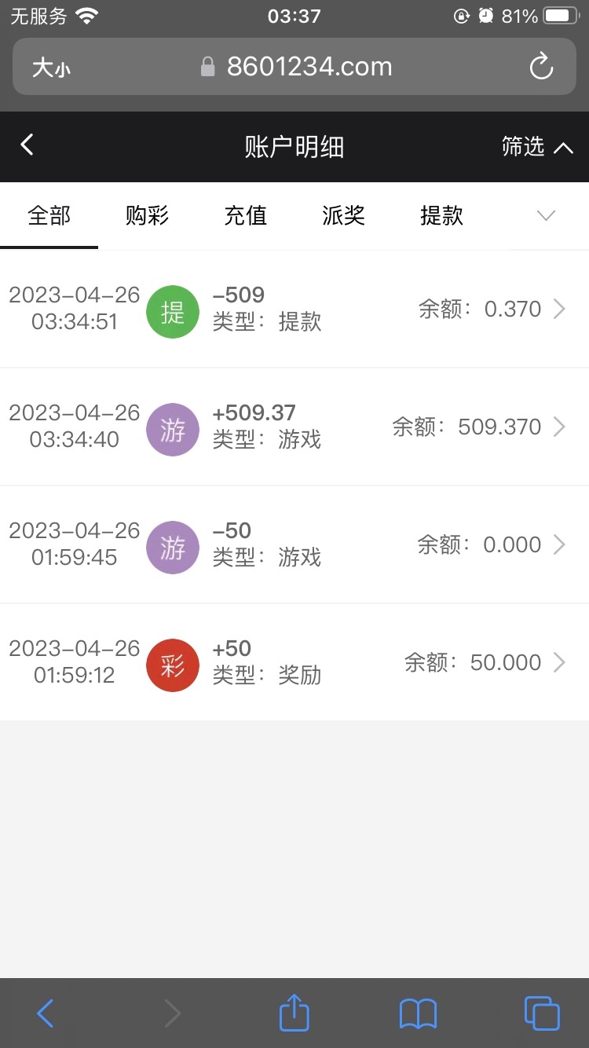The width and height of the screenshot is (589, 1048).
Task: Tap the 8601234.com address field
Action: pyautogui.click(x=309, y=68)
